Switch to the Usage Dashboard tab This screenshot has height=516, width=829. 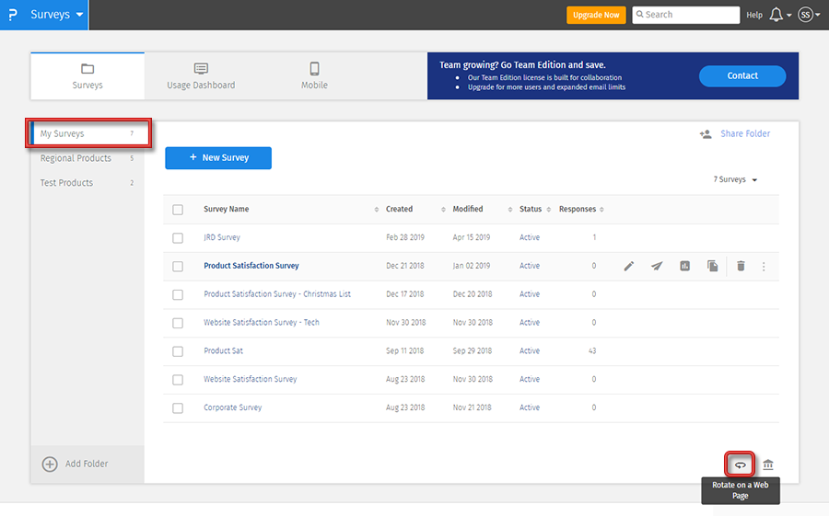(201, 75)
